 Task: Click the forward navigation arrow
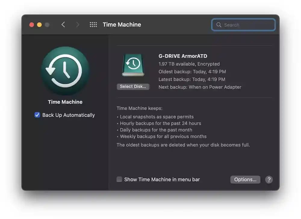tap(78, 25)
